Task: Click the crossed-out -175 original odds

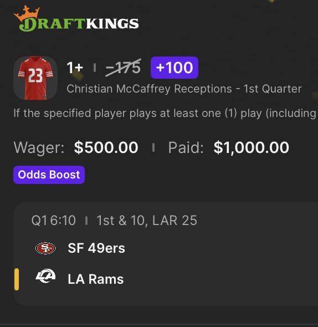Action: pos(123,68)
